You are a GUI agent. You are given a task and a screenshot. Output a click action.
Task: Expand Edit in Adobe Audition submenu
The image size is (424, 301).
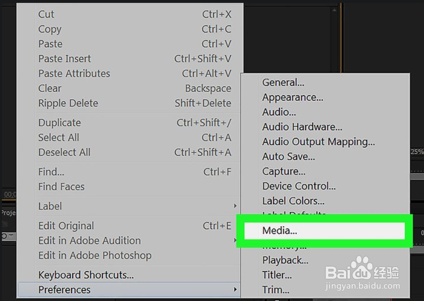pyautogui.click(x=235, y=241)
